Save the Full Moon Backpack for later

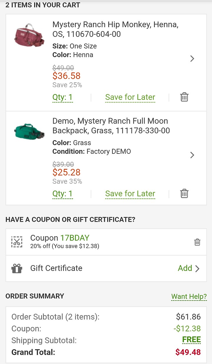130,194
